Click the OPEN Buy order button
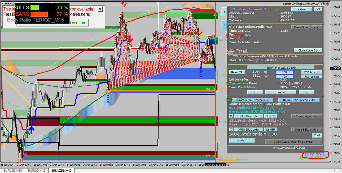Image resolution: width=342 pixels, height=173 pixels. 248,116
